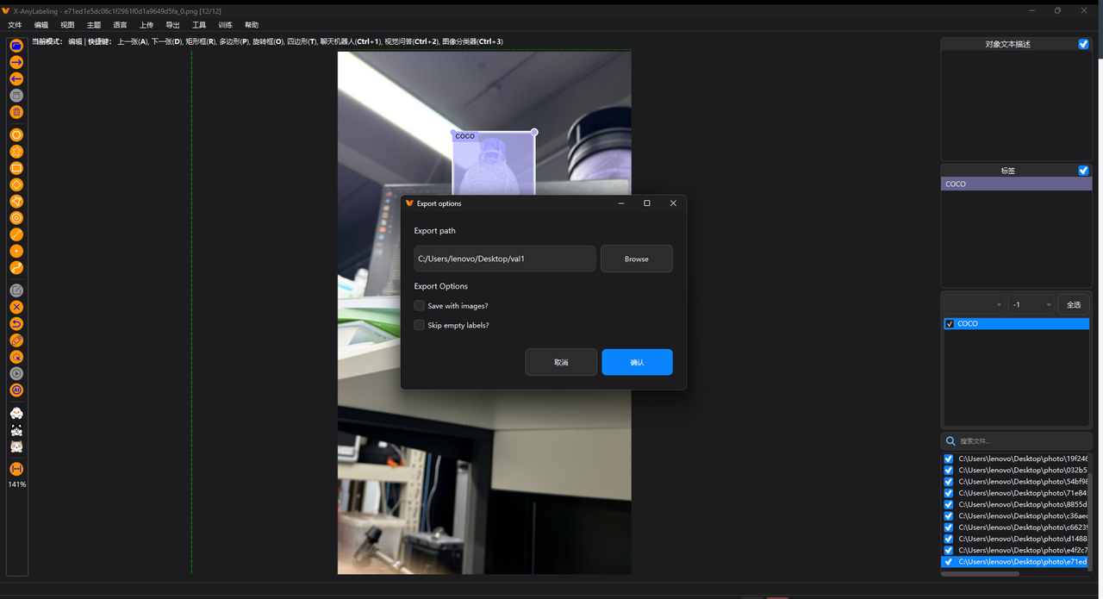This screenshot has width=1103, height=599.
Task: Click the fit width icon above 141%
Action: click(16, 469)
